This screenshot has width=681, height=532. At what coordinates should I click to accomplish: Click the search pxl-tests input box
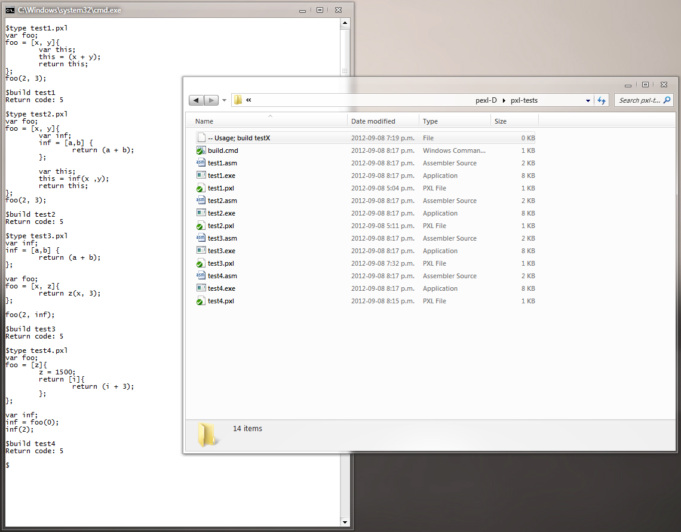(639, 100)
